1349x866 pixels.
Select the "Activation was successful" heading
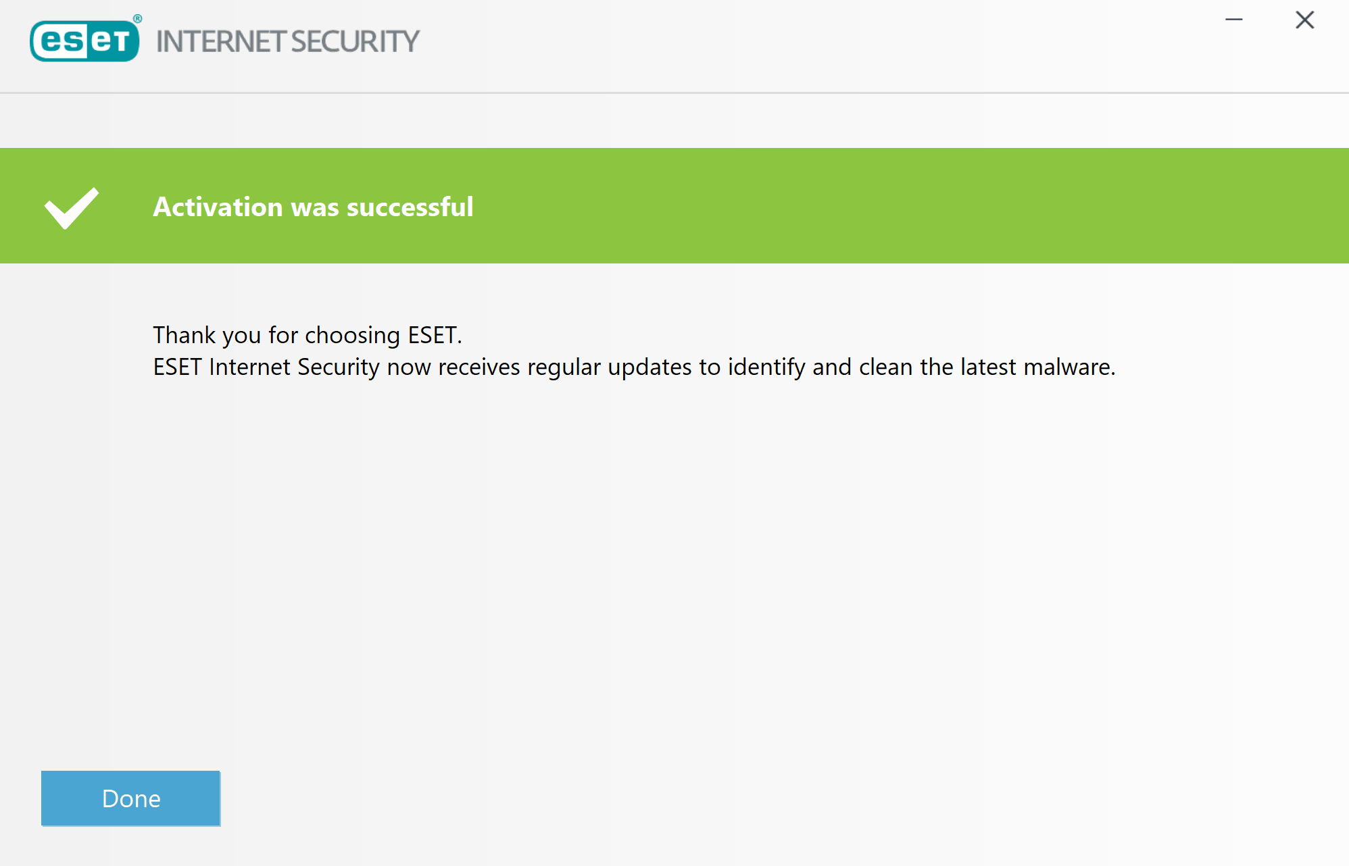[313, 207]
